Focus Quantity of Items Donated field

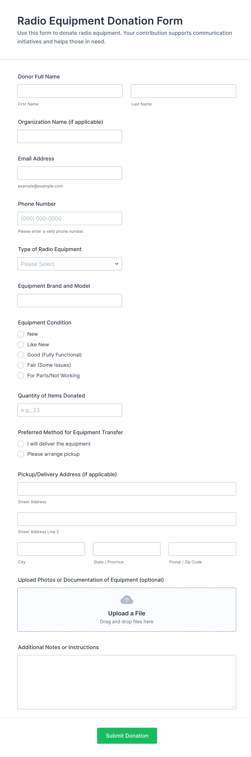(69, 410)
